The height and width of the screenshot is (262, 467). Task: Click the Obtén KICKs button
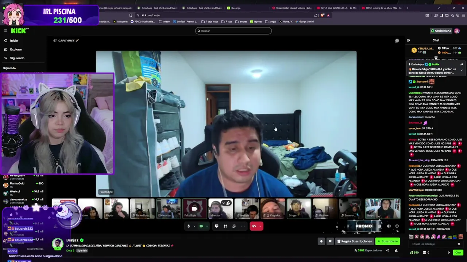(441, 31)
